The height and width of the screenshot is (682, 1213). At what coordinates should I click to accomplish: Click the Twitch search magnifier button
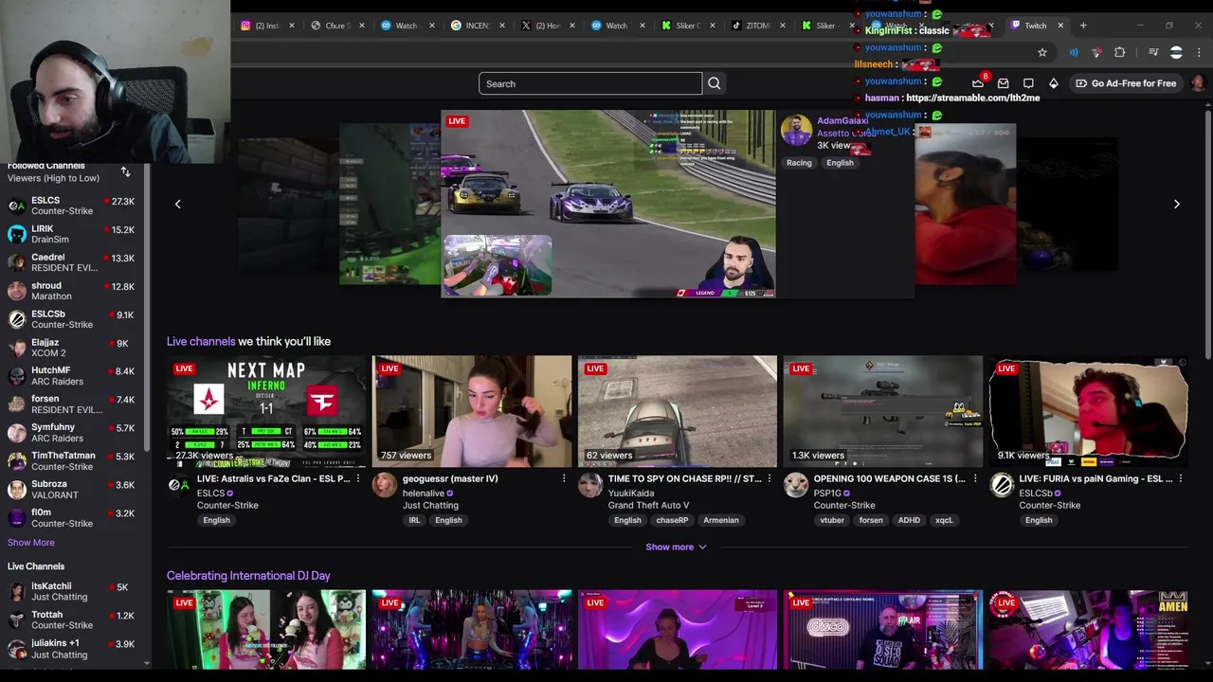pyautogui.click(x=715, y=83)
